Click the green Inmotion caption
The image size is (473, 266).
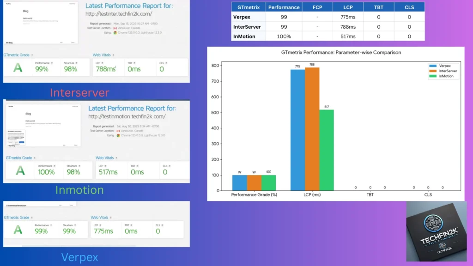(79, 190)
